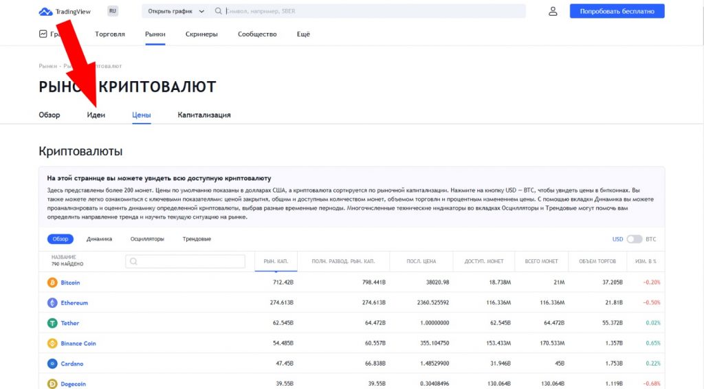Viewport: 704px width, 389px height.
Task: Switch to the Обзор market tab
Action: tap(49, 115)
